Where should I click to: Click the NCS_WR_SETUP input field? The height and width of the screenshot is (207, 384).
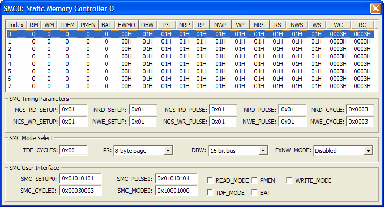pyautogui.click(x=73, y=122)
